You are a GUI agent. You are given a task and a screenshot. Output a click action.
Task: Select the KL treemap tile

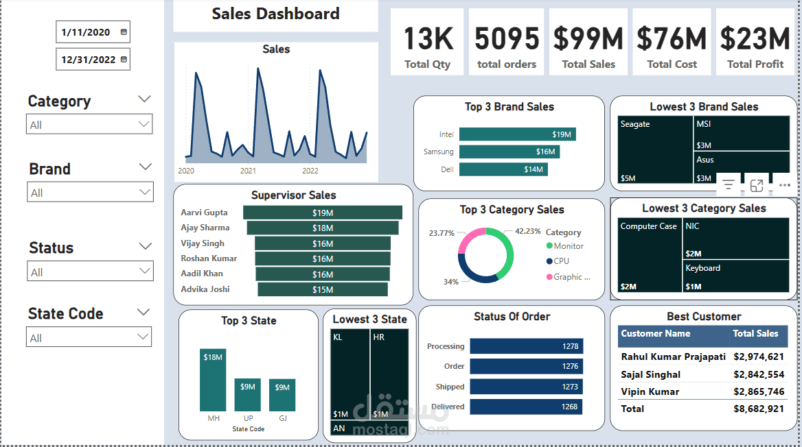click(x=350, y=374)
